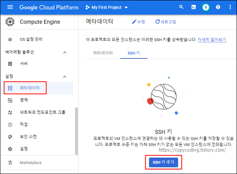The image size is (237, 174).
Task: Click the Compute Engine header title
Action: click(x=40, y=22)
